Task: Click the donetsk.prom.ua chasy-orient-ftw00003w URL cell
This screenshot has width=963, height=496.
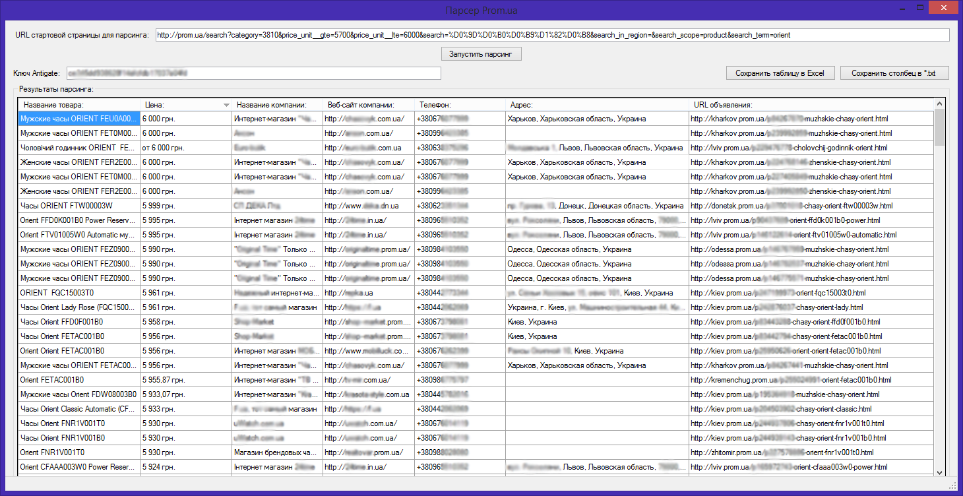Action: click(x=811, y=206)
